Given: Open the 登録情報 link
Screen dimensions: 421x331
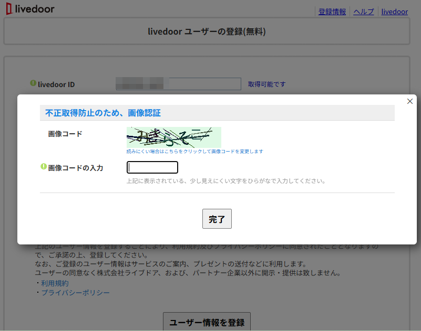Looking at the screenshot, I should (x=332, y=12).
